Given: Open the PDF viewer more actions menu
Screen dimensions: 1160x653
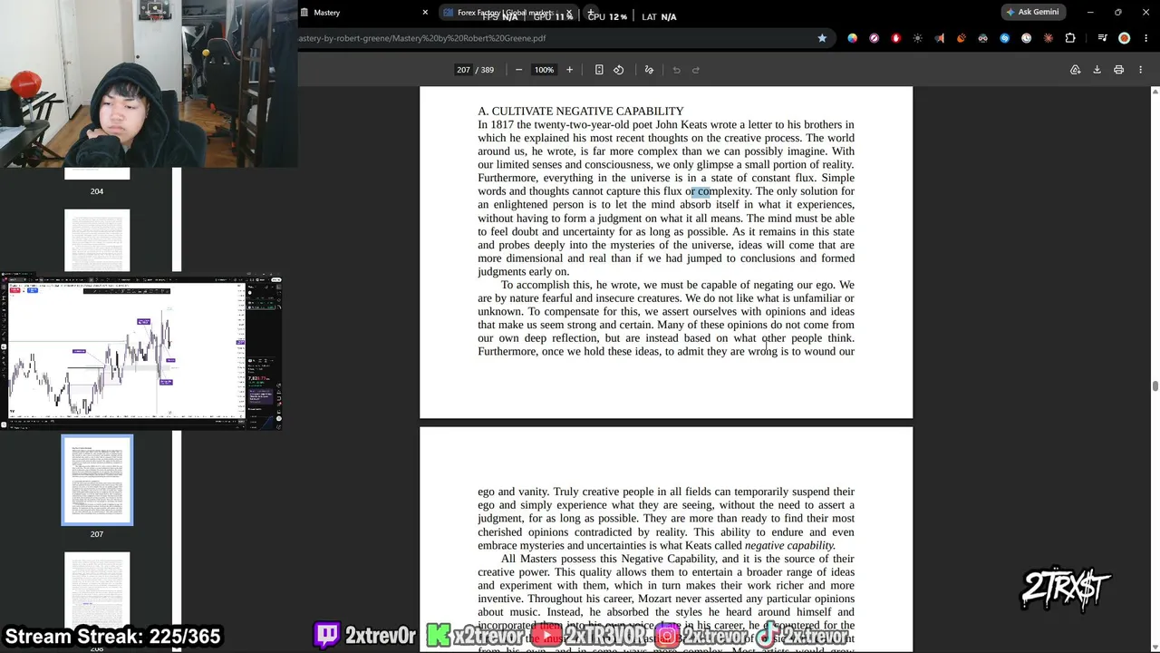Looking at the screenshot, I should pyautogui.click(x=1140, y=70).
